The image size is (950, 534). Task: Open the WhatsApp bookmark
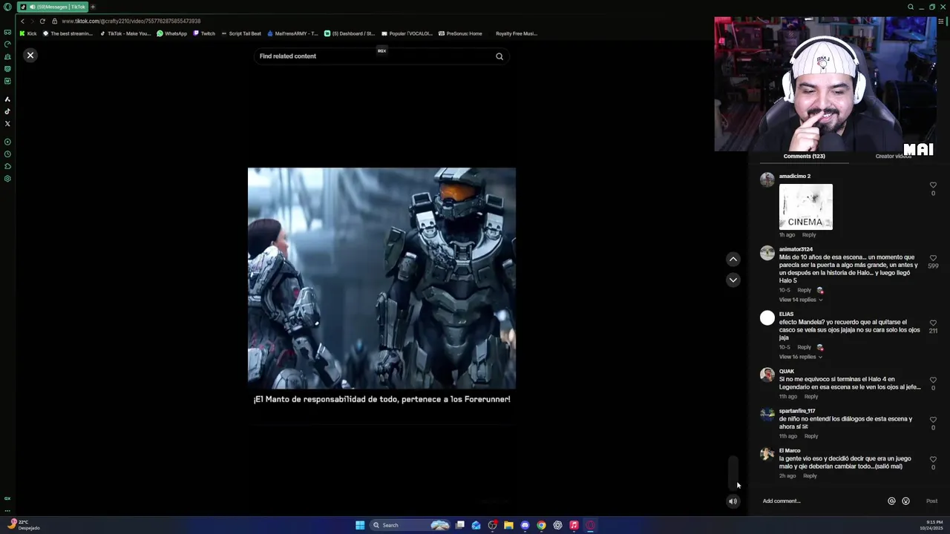(171, 33)
